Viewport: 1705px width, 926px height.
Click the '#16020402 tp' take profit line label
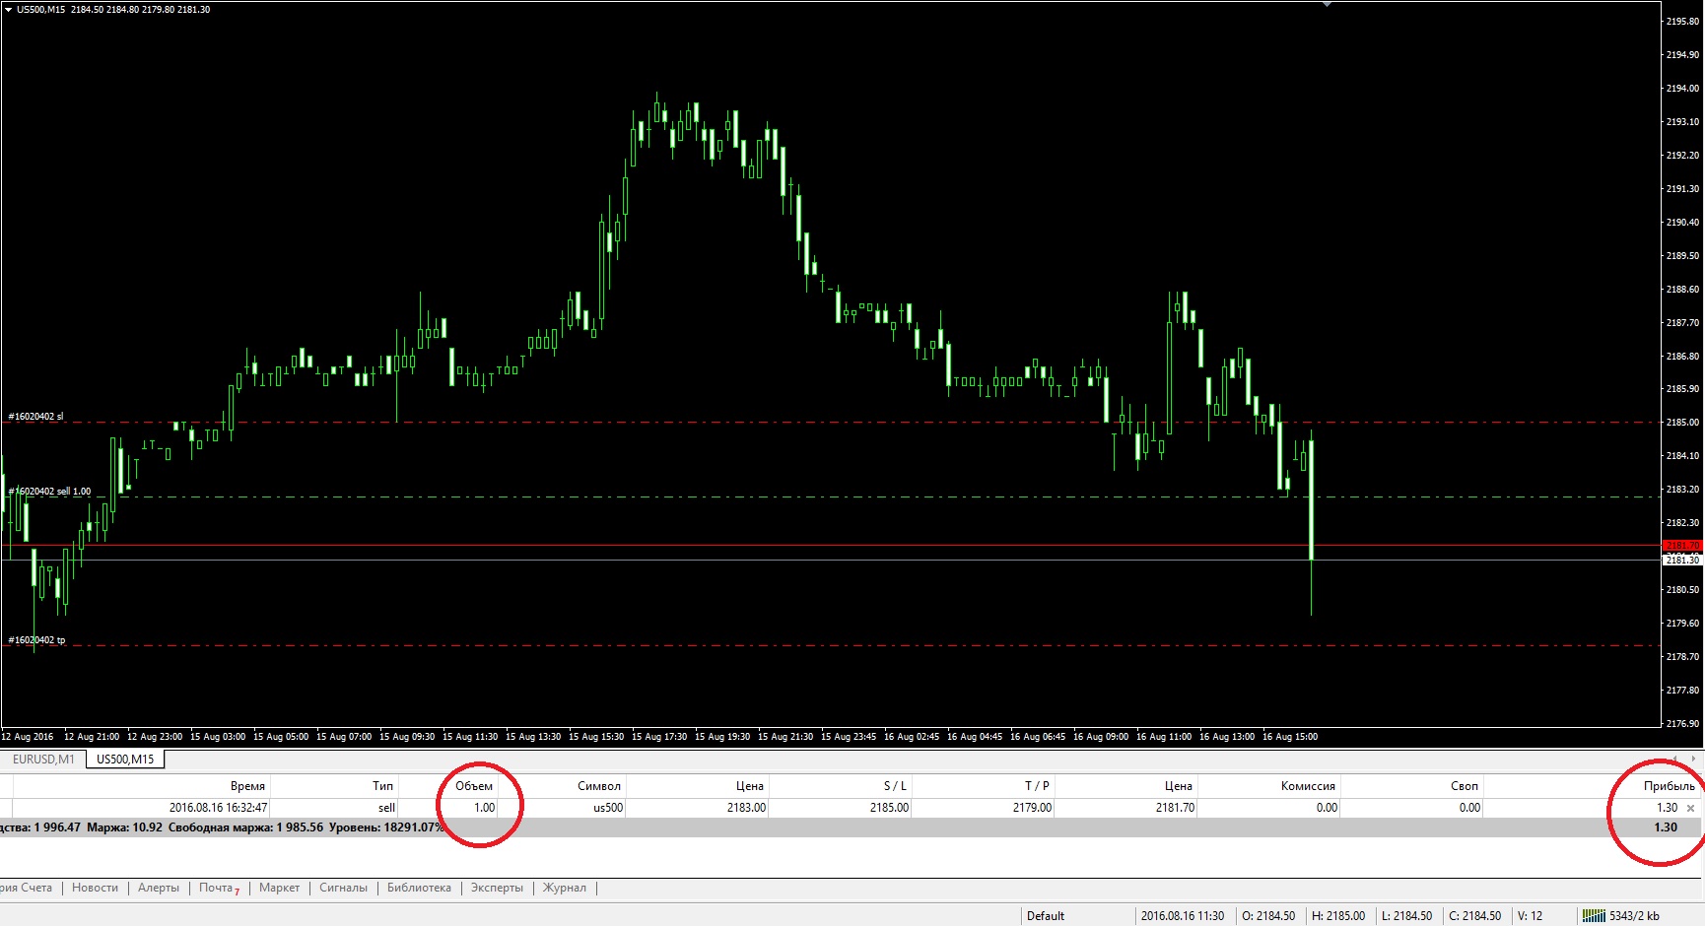[x=36, y=640]
